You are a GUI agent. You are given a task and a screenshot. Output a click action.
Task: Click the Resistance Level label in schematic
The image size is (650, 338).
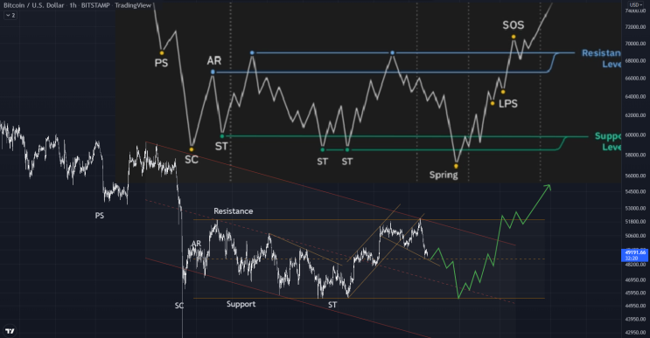pyautogui.click(x=601, y=59)
